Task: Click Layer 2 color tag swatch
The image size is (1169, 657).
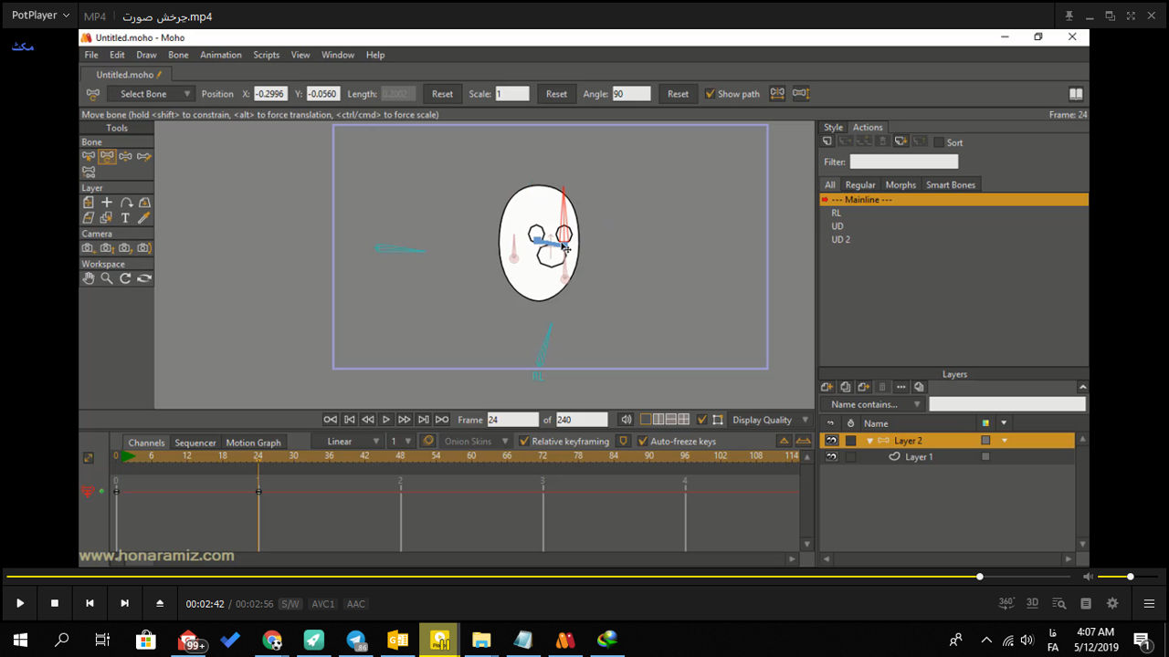Action: (x=985, y=441)
